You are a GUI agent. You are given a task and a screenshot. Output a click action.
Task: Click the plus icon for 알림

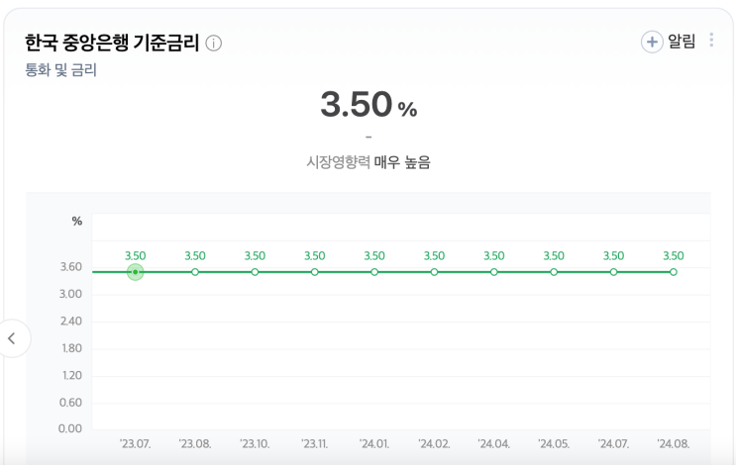(652, 42)
